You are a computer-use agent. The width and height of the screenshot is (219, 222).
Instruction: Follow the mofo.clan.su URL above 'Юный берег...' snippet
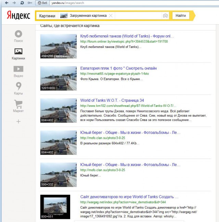(103, 170)
